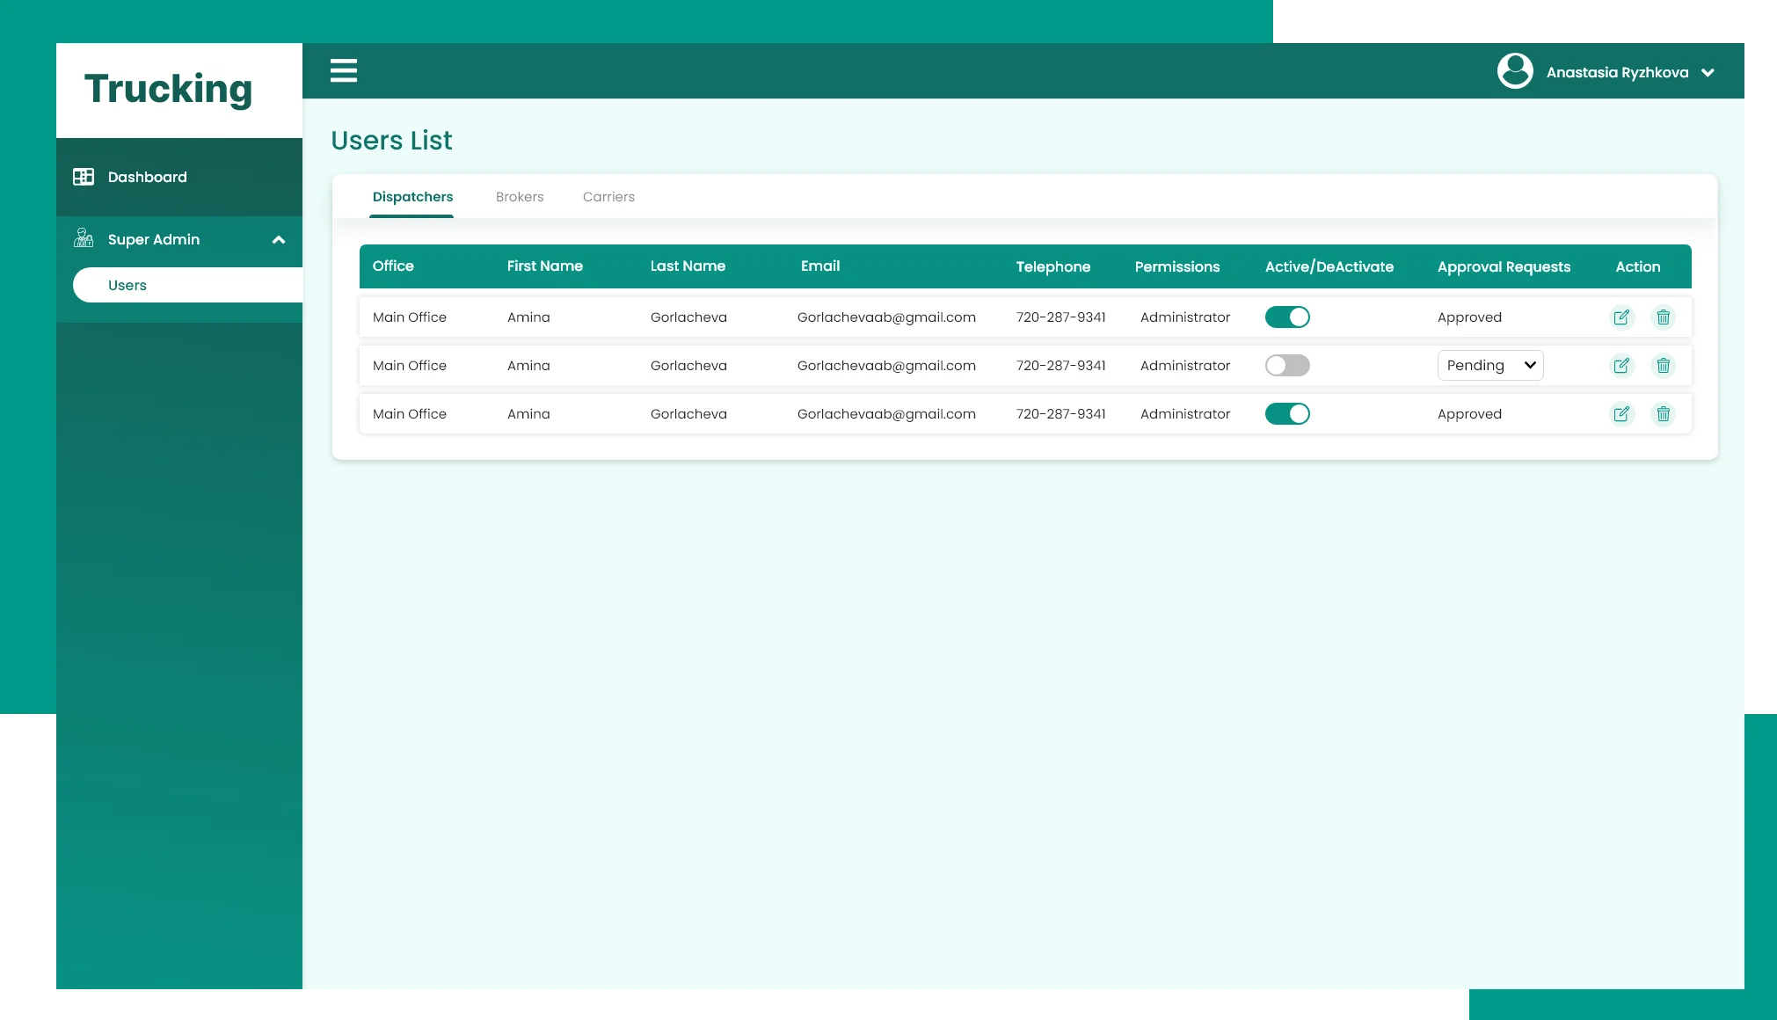
Task: Edit the Pending row user
Action: (x=1621, y=365)
